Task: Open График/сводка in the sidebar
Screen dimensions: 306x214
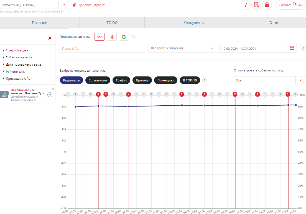Action: (17, 50)
